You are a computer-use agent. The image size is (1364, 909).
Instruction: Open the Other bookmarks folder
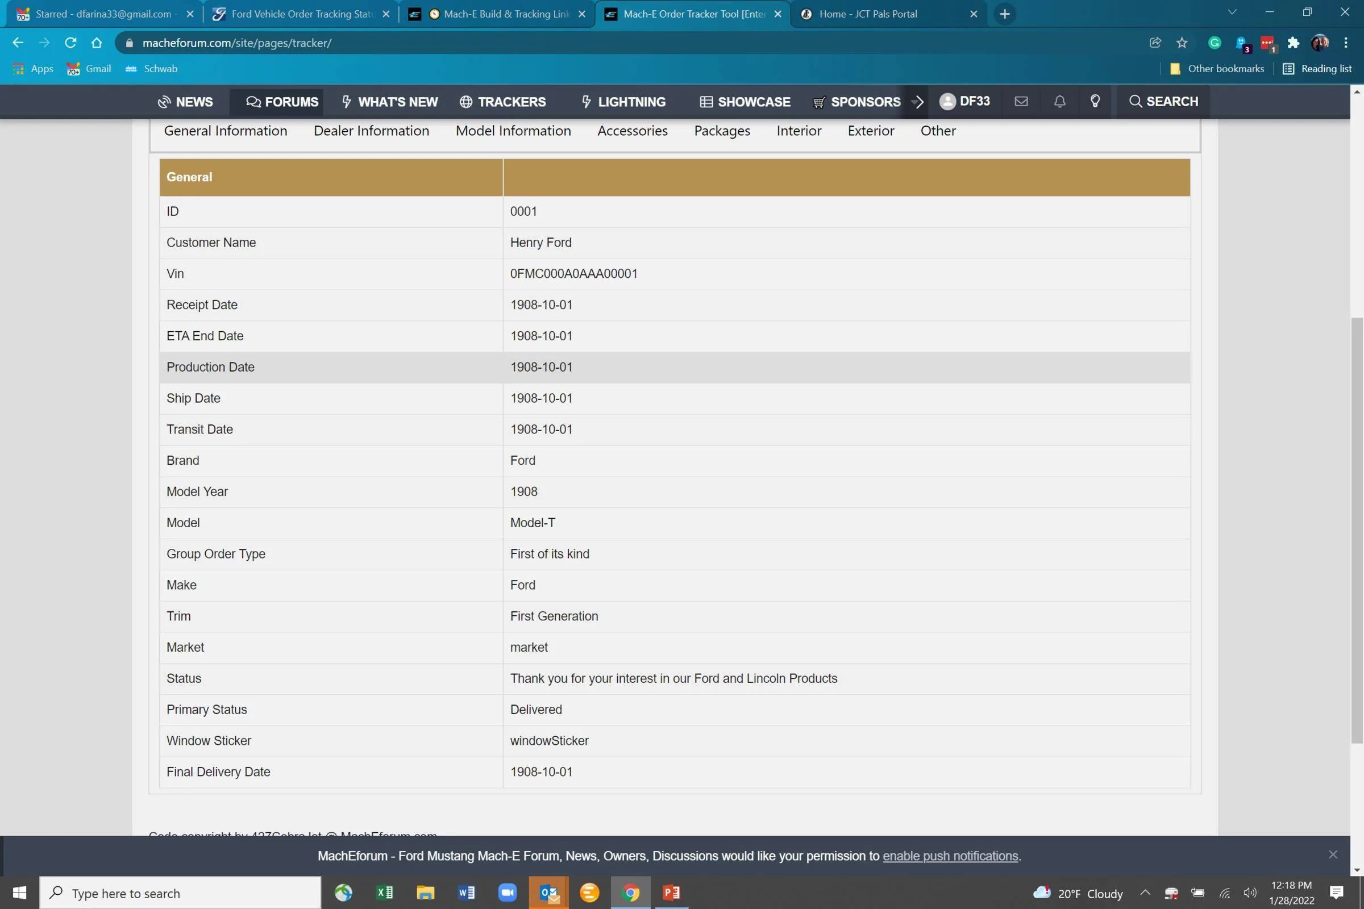point(1217,69)
